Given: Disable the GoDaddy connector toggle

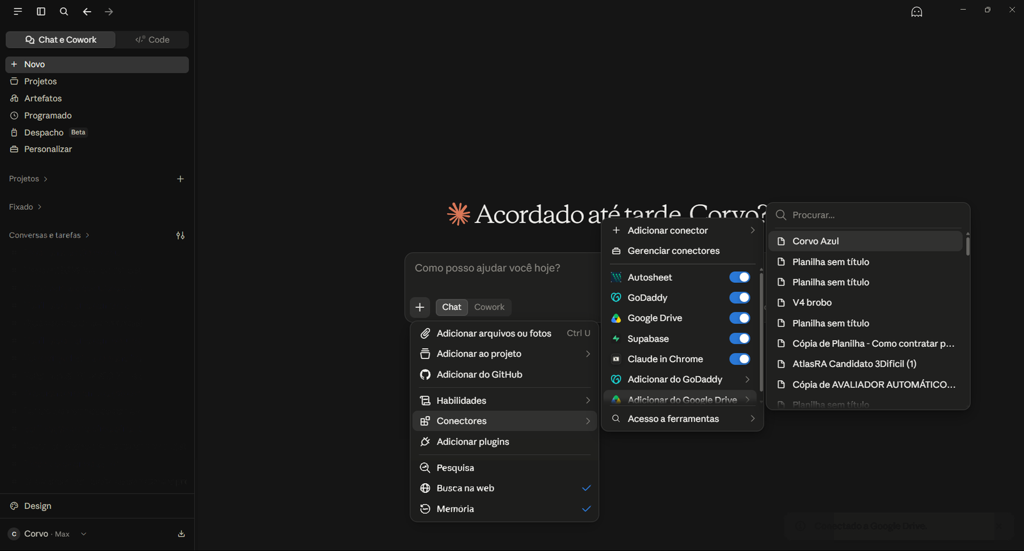Looking at the screenshot, I should pyautogui.click(x=740, y=298).
